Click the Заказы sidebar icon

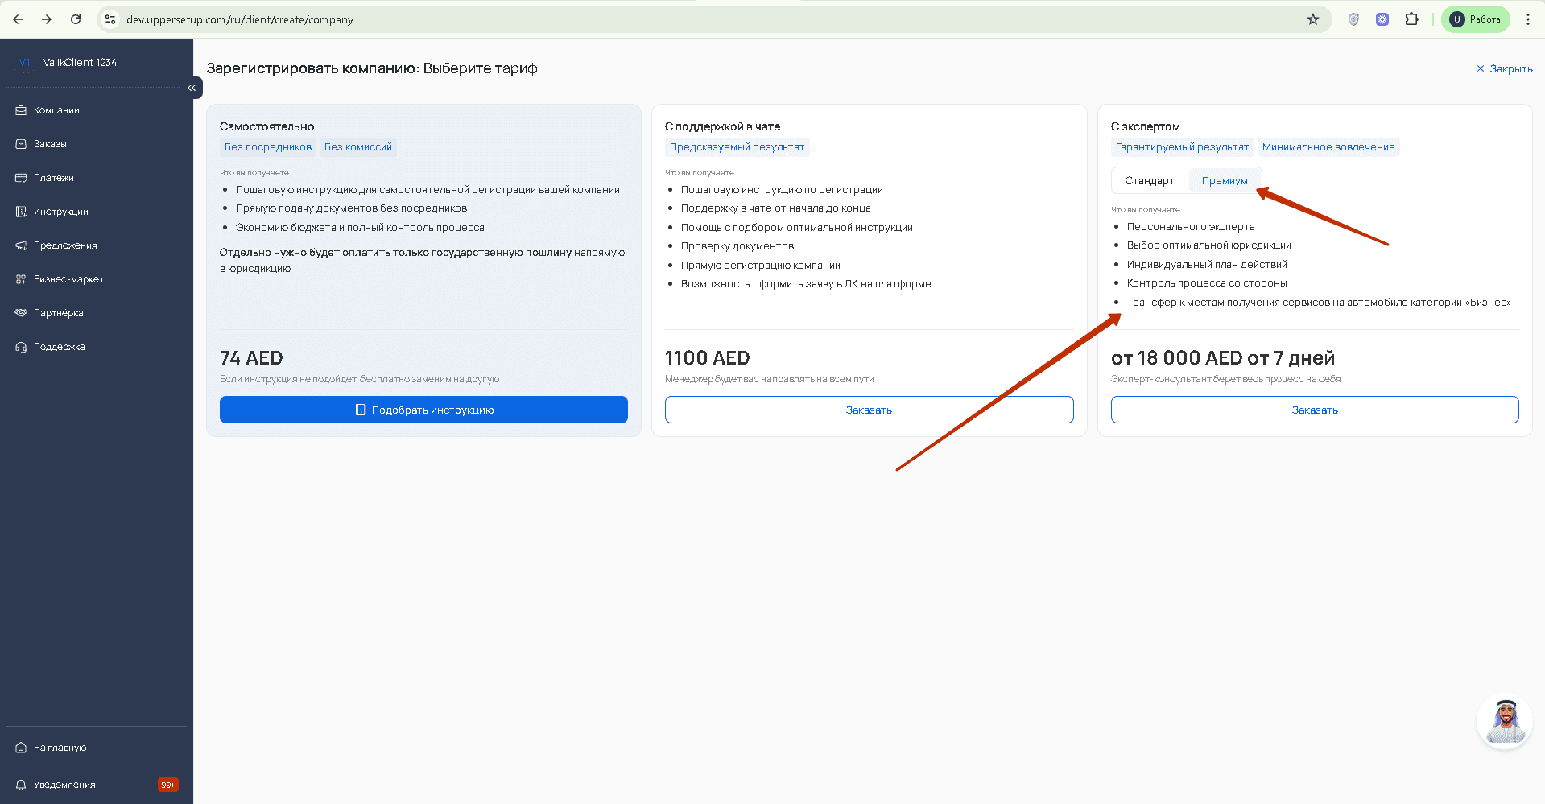(21, 144)
